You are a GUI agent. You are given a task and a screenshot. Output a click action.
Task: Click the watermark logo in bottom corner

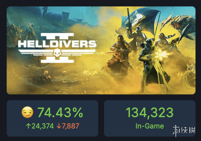coord(184,131)
